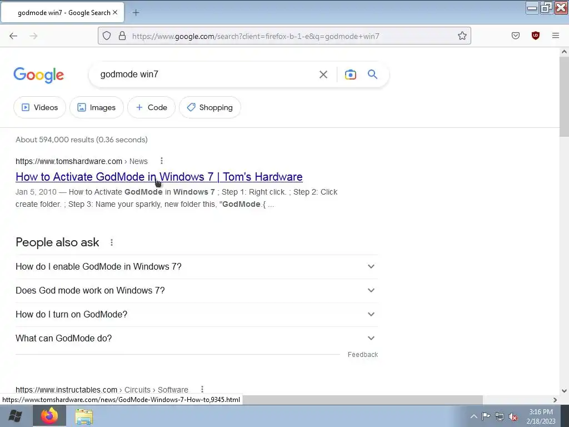
Task: Filter results by Images
Action: (x=97, y=107)
